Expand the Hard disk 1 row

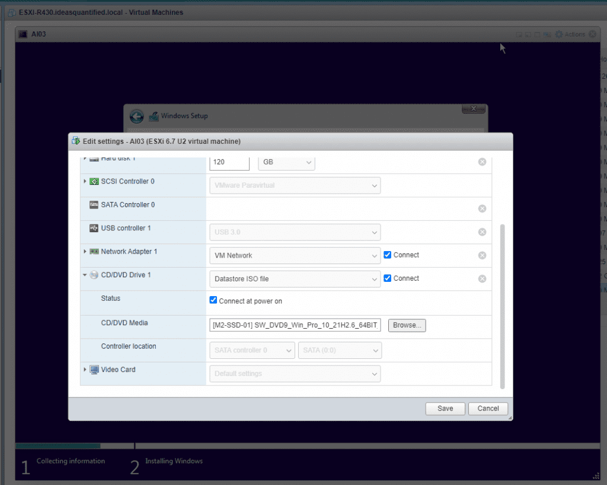click(85, 158)
